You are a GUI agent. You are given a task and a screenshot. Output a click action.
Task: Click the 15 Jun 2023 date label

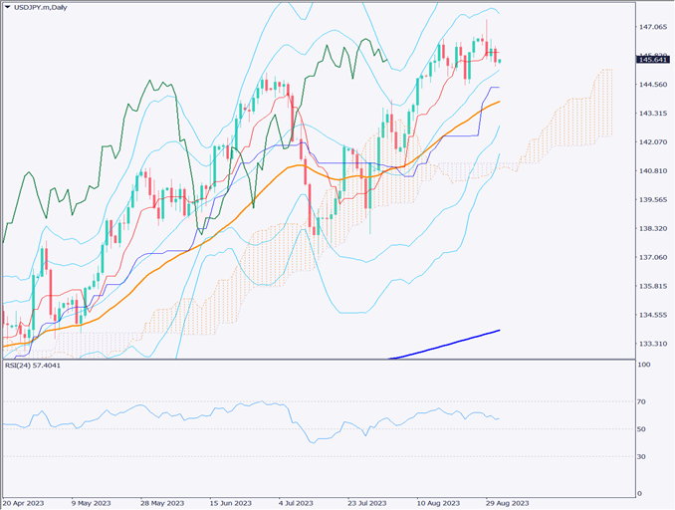[x=229, y=502]
